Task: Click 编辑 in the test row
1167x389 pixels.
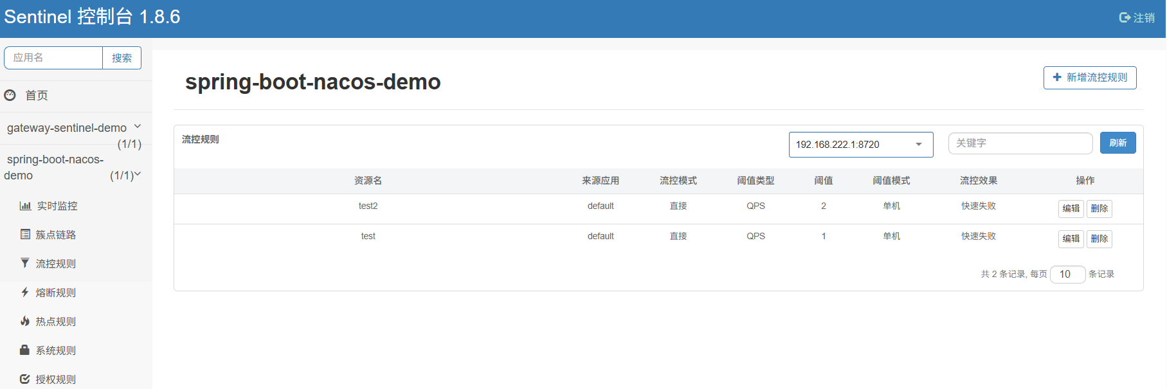Action: 1071,239
